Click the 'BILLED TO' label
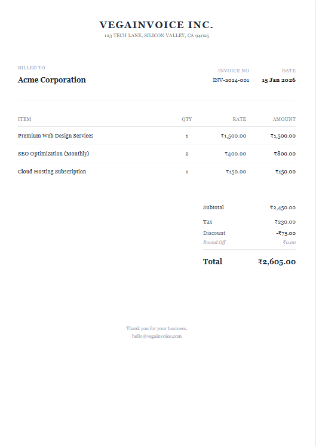 [x=32, y=68]
